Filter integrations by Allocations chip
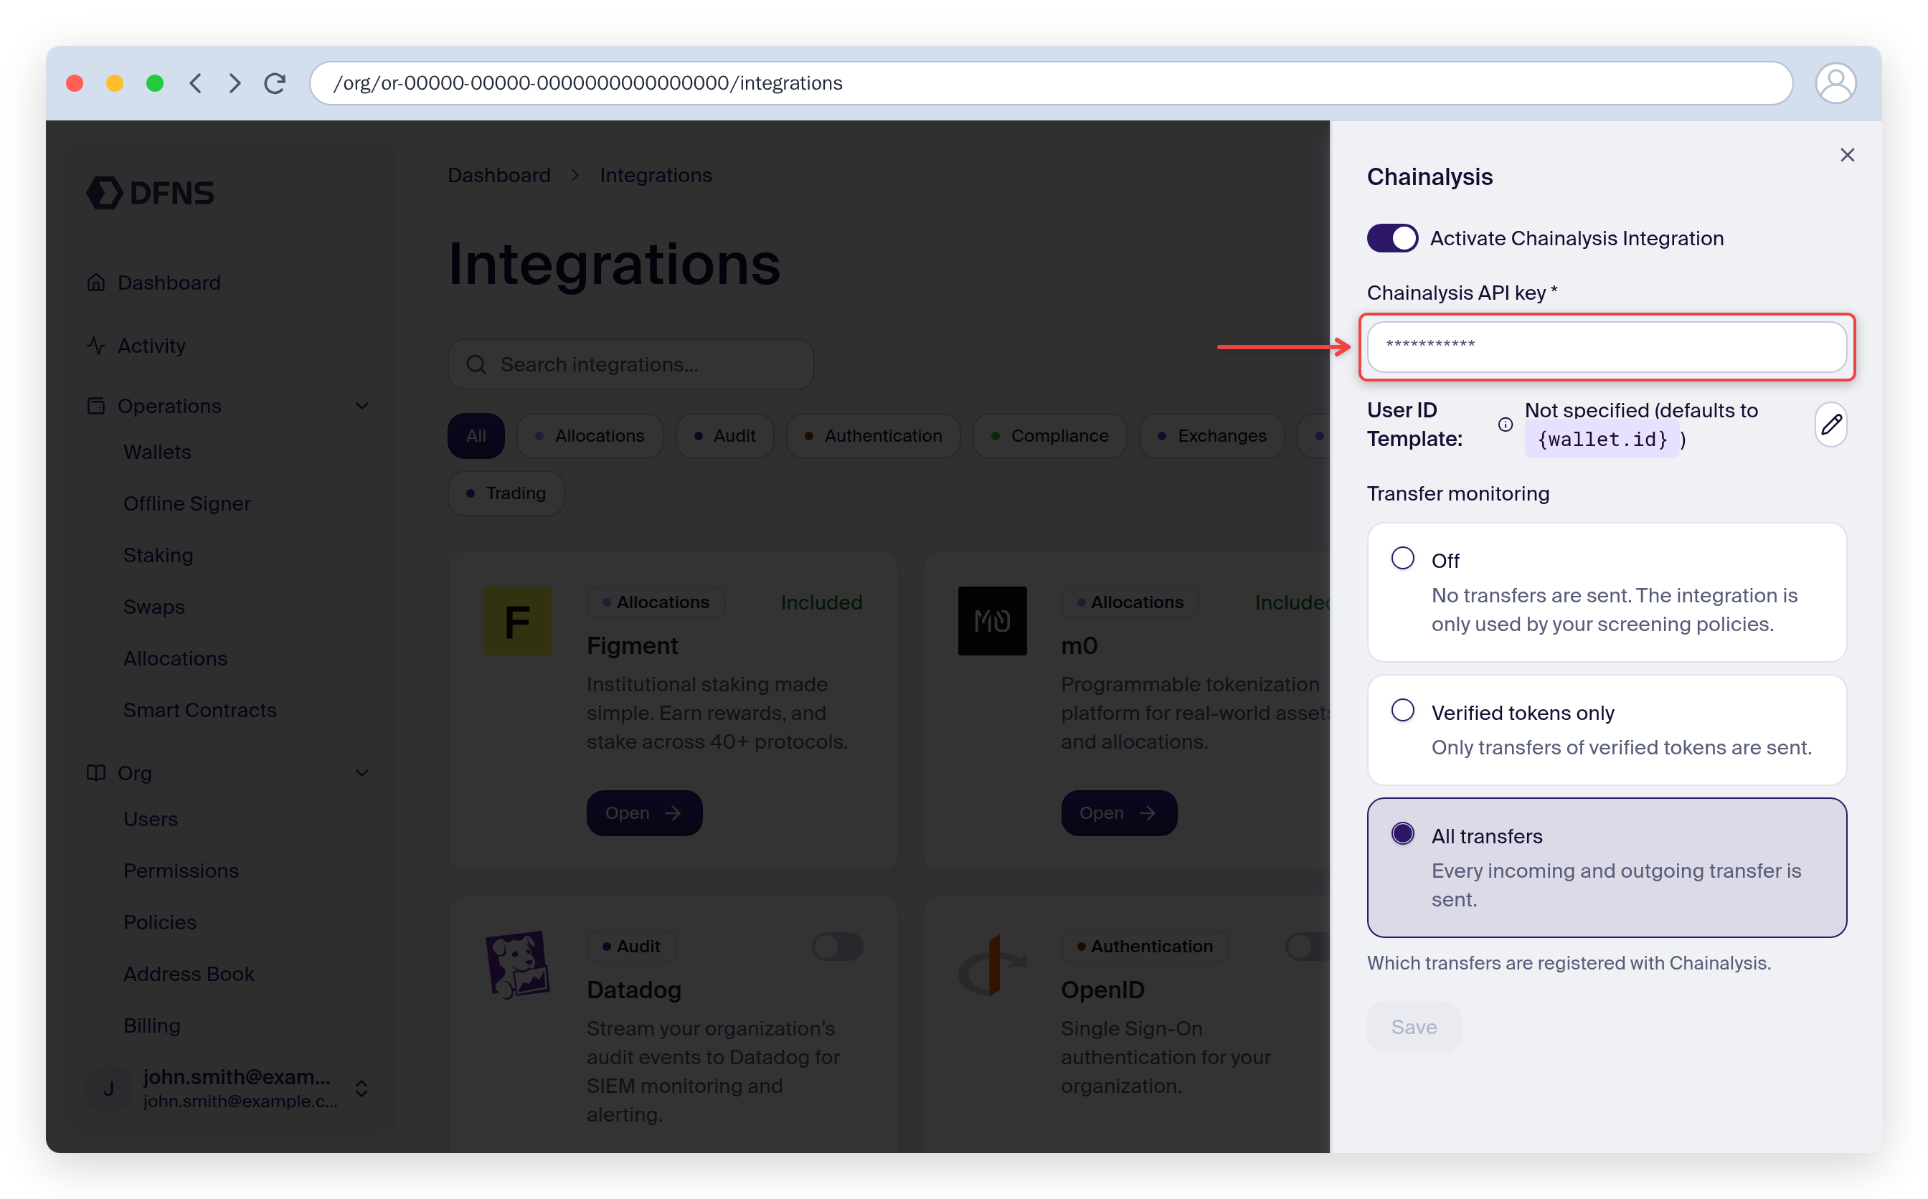This screenshot has width=1928, height=1199. tap(590, 435)
